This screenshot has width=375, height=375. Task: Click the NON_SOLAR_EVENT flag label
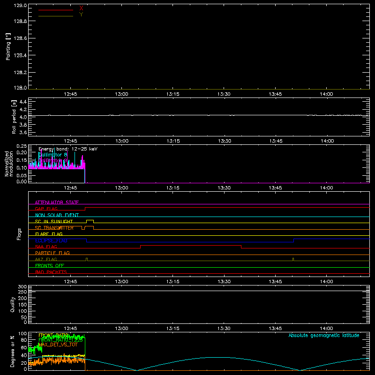click(57, 215)
